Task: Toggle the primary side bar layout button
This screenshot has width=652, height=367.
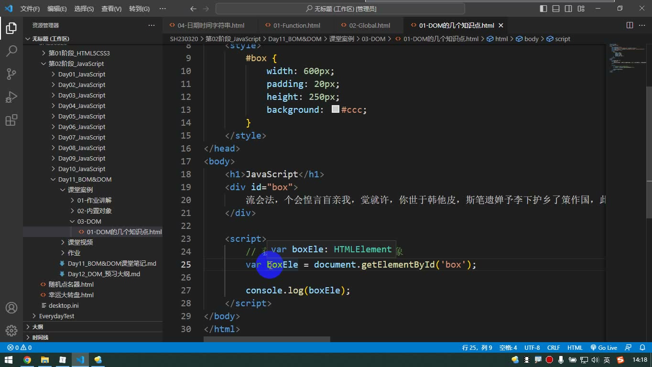Action: click(x=543, y=9)
